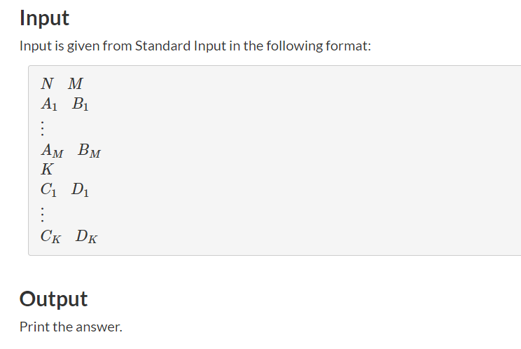Click the standalone K variable line
The width and height of the screenshot is (521, 349).
coord(47,169)
